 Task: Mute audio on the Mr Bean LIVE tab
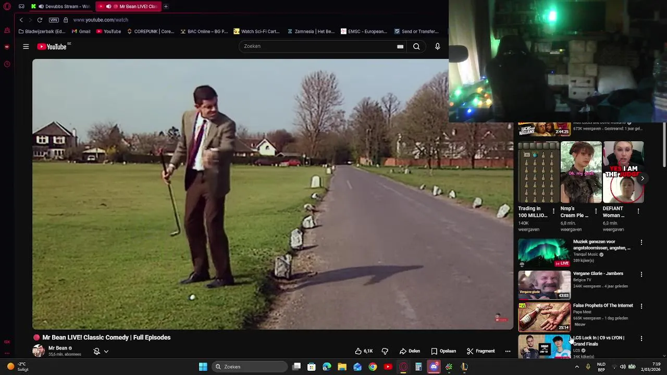tap(108, 6)
